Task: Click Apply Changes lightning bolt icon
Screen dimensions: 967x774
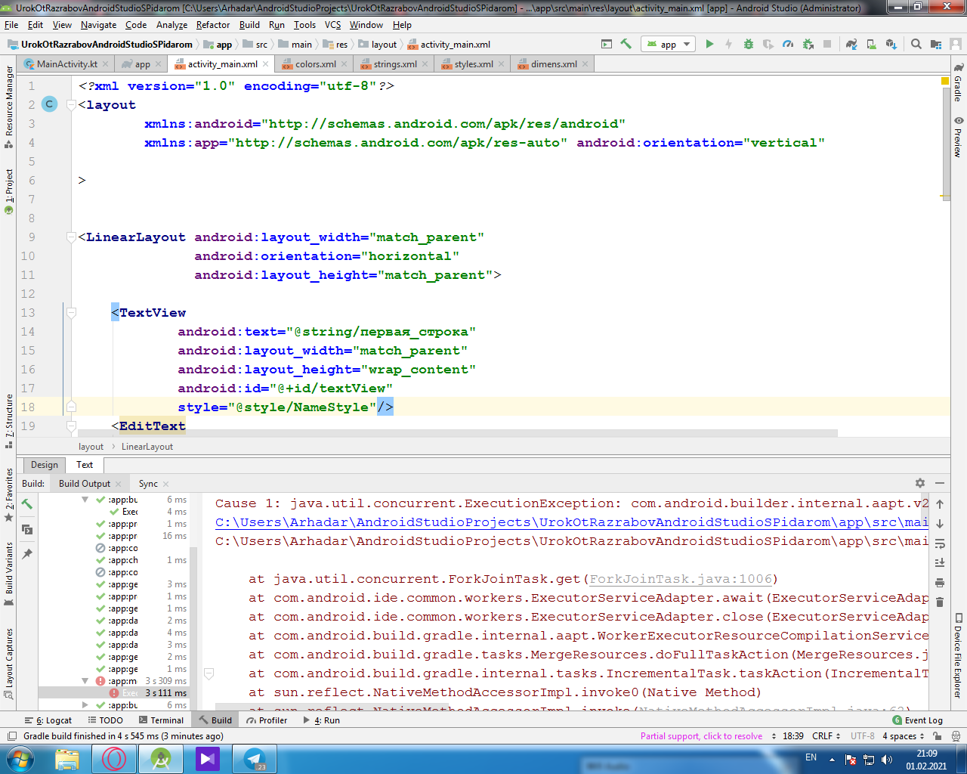Action: point(728,44)
